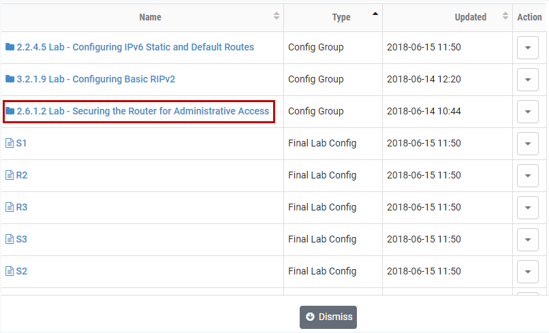Click the file icon next to S2
This screenshot has height=333, width=549.
tap(10, 271)
